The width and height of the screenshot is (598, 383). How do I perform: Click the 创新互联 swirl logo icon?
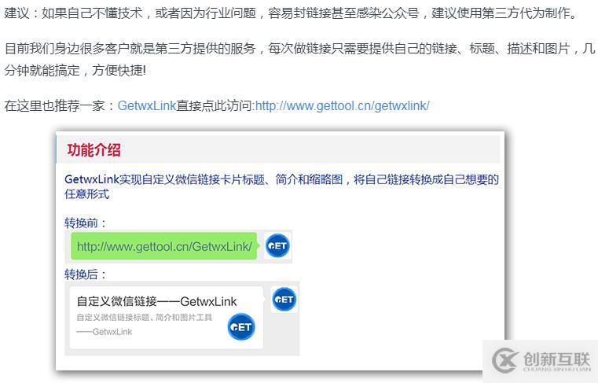coord(505,360)
